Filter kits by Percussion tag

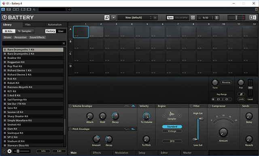click(20, 38)
